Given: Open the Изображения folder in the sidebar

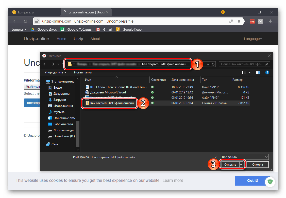Looking at the screenshot, I should pyautogui.click(x=61, y=106).
